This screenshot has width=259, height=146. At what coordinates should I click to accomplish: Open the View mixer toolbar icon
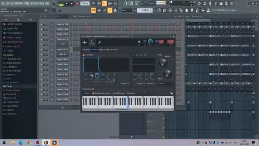point(176,11)
